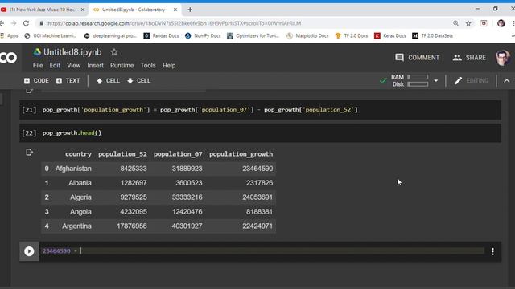The width and height of the screenshot is (515, 289).
Task: Open the Runtime menu
Action: coord(122,66)
